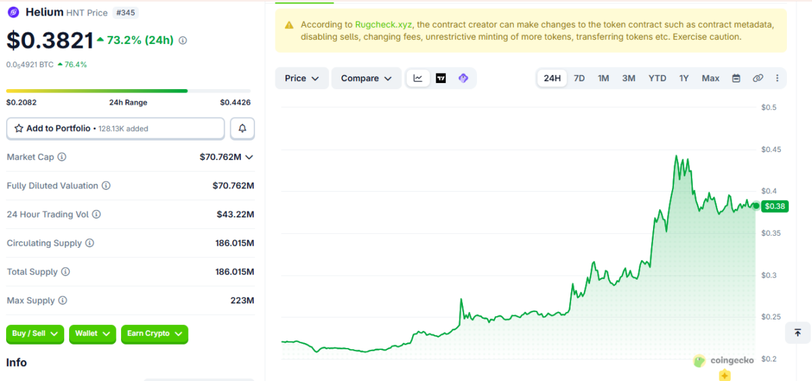Open the calendar date range picker
812x381 pixels.
pos(736,78)
